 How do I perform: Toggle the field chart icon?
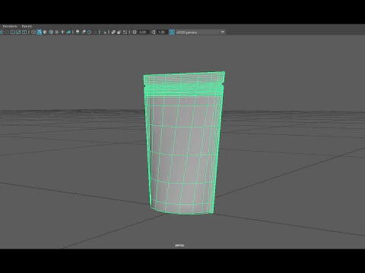[x=12, y=32]
